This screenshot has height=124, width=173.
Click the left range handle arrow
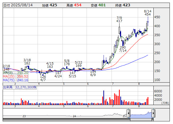[x=128, y=113]
